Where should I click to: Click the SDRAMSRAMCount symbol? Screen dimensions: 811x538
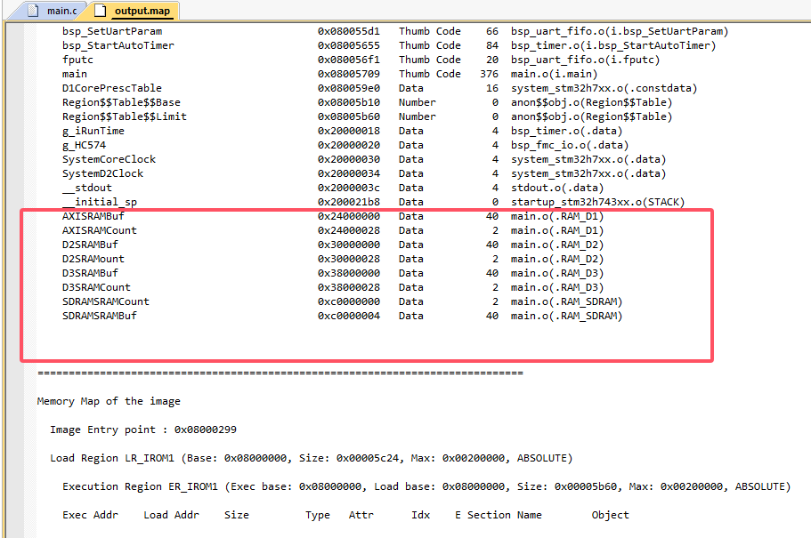coord(105,301)
